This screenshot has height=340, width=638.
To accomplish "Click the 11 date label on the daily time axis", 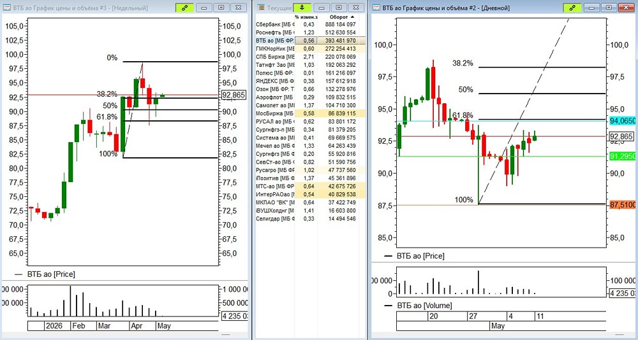I will pos(541,316).
